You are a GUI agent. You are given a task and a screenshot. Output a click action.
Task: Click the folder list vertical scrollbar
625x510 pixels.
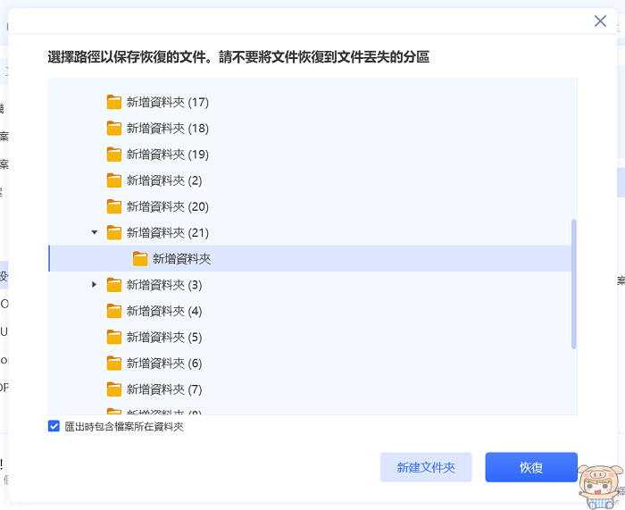(573, 284)
